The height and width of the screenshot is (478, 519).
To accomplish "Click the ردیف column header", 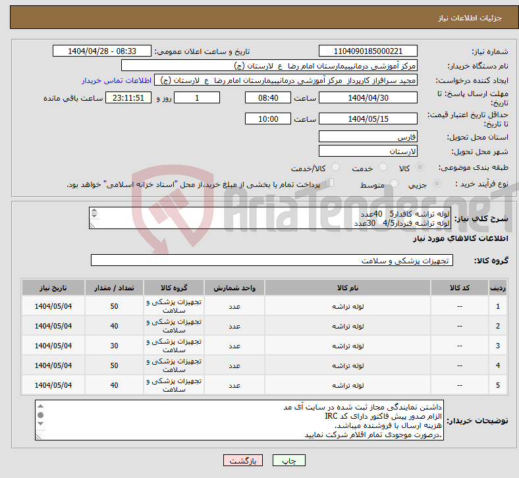I will (x=497, y=288).
